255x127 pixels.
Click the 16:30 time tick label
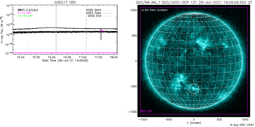(67, 57)
